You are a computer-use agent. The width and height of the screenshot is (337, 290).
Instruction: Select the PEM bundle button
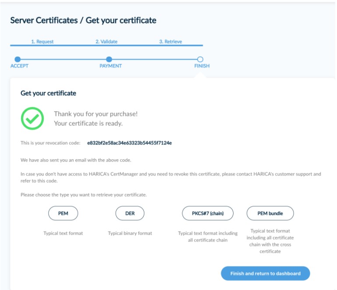click(270, 213)
